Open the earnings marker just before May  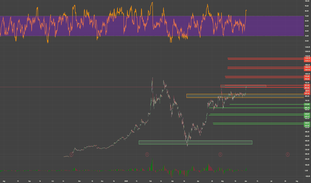[220, 154]
